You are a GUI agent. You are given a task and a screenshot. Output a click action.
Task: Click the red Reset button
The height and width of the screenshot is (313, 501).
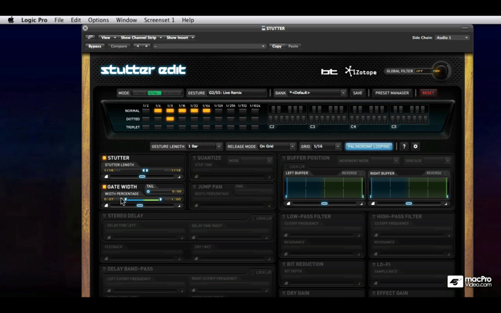tap(428, 93)
